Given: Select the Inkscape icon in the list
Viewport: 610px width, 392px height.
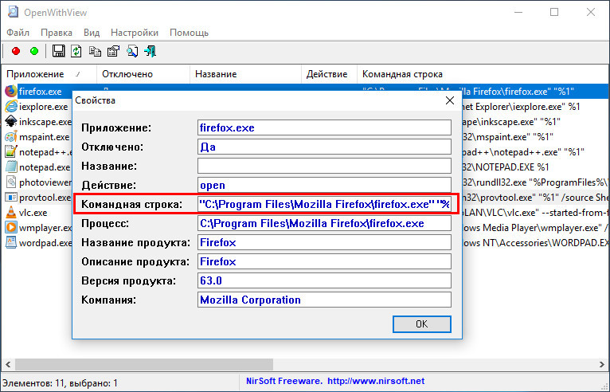Looking at the screenshot, I should [x=11, y=121].
